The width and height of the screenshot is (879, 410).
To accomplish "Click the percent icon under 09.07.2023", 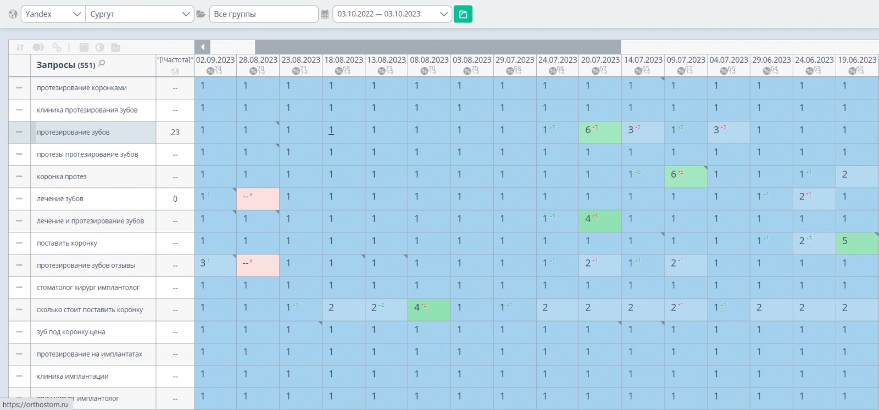I will click(682, 71).
